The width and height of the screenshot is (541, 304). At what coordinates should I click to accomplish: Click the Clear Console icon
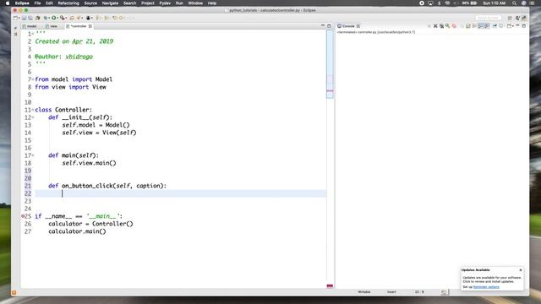coord(467,26)
